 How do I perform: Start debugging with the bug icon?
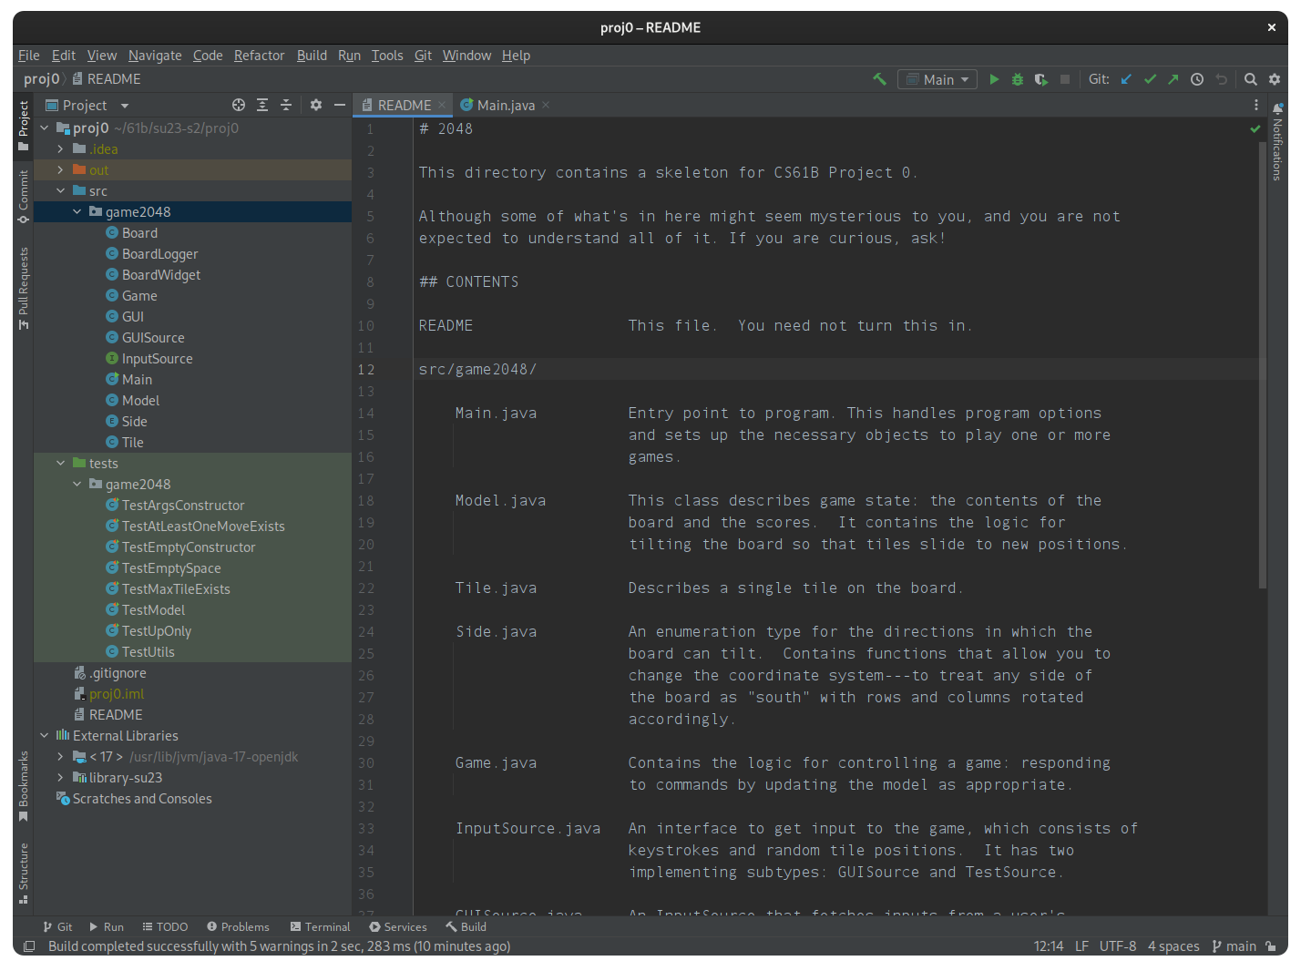point(1018,79)
